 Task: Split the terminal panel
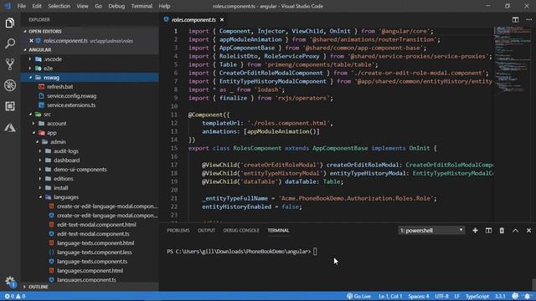click(488, 231)
